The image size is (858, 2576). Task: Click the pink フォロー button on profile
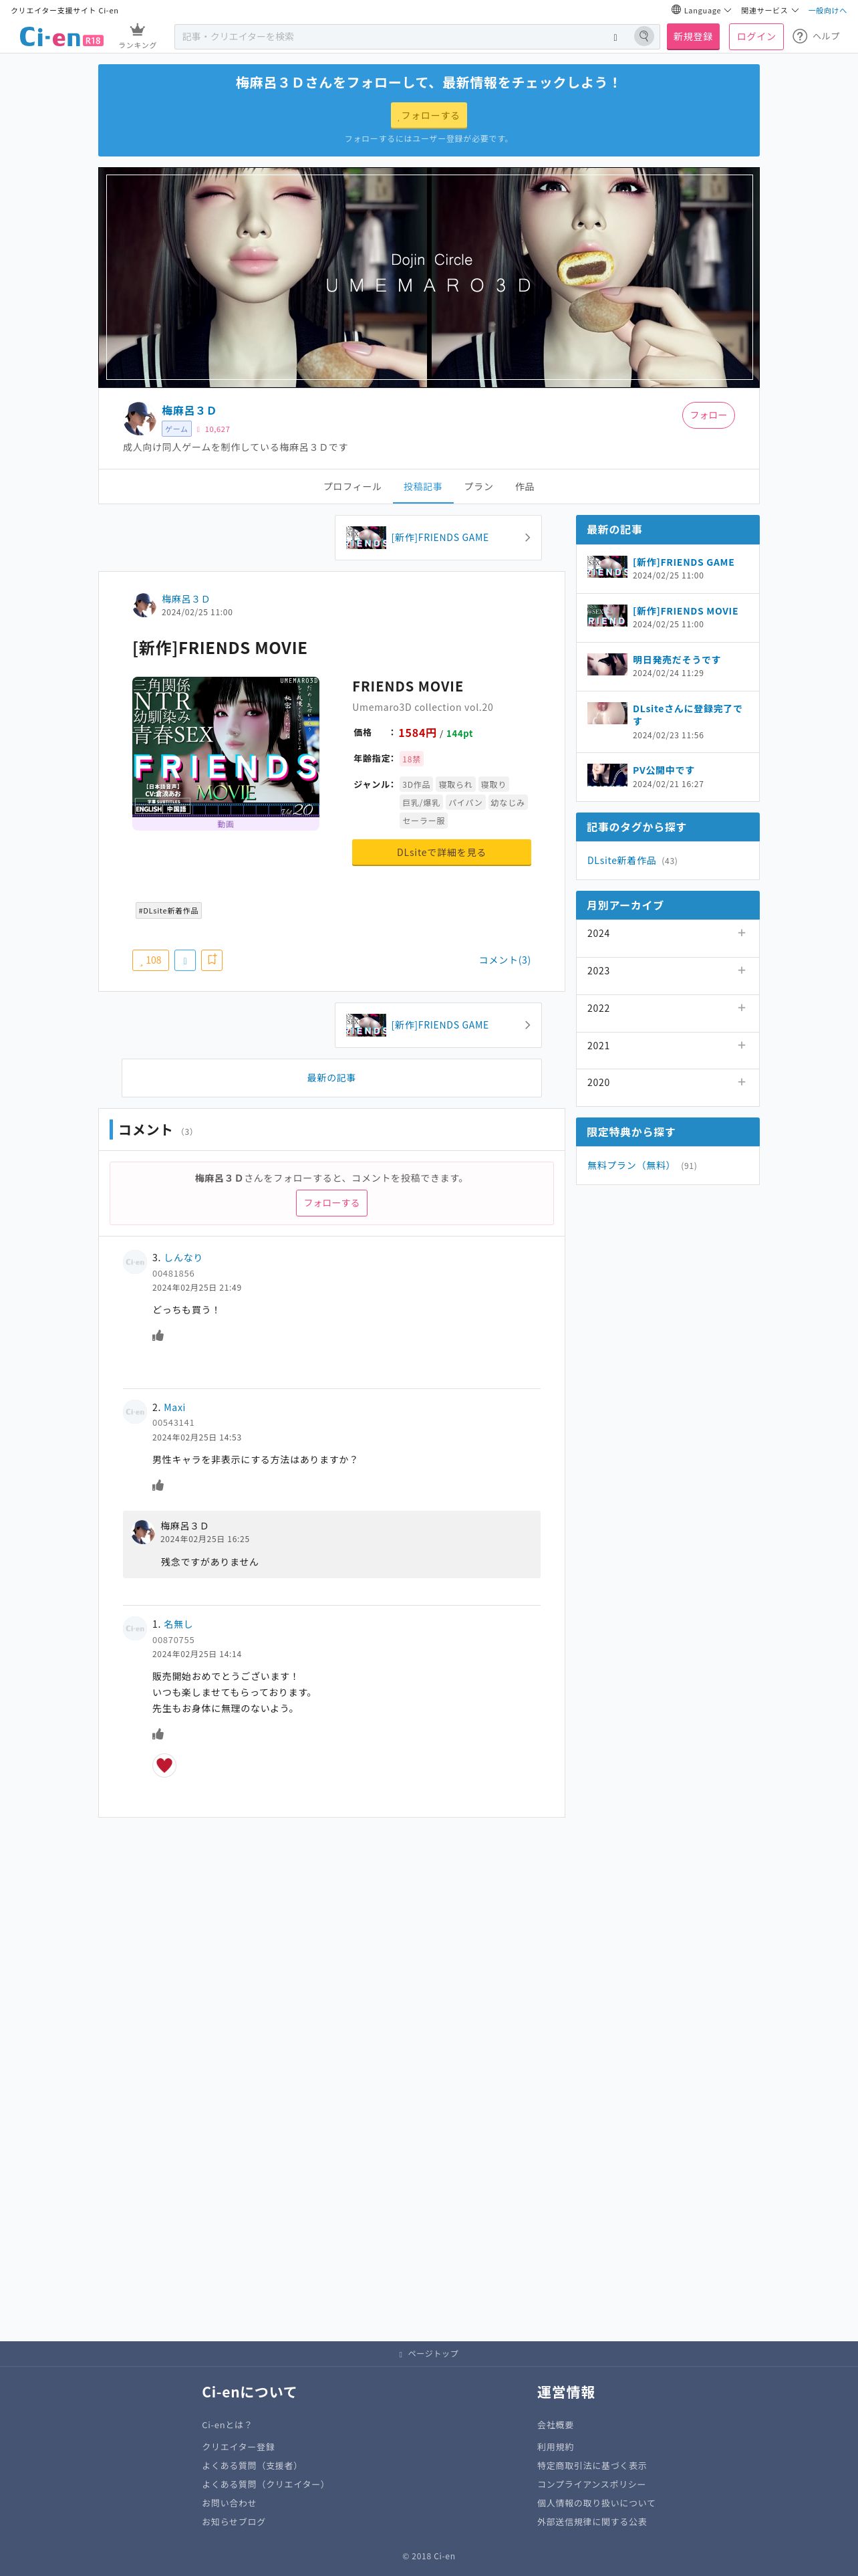click(x=708, y=416)
